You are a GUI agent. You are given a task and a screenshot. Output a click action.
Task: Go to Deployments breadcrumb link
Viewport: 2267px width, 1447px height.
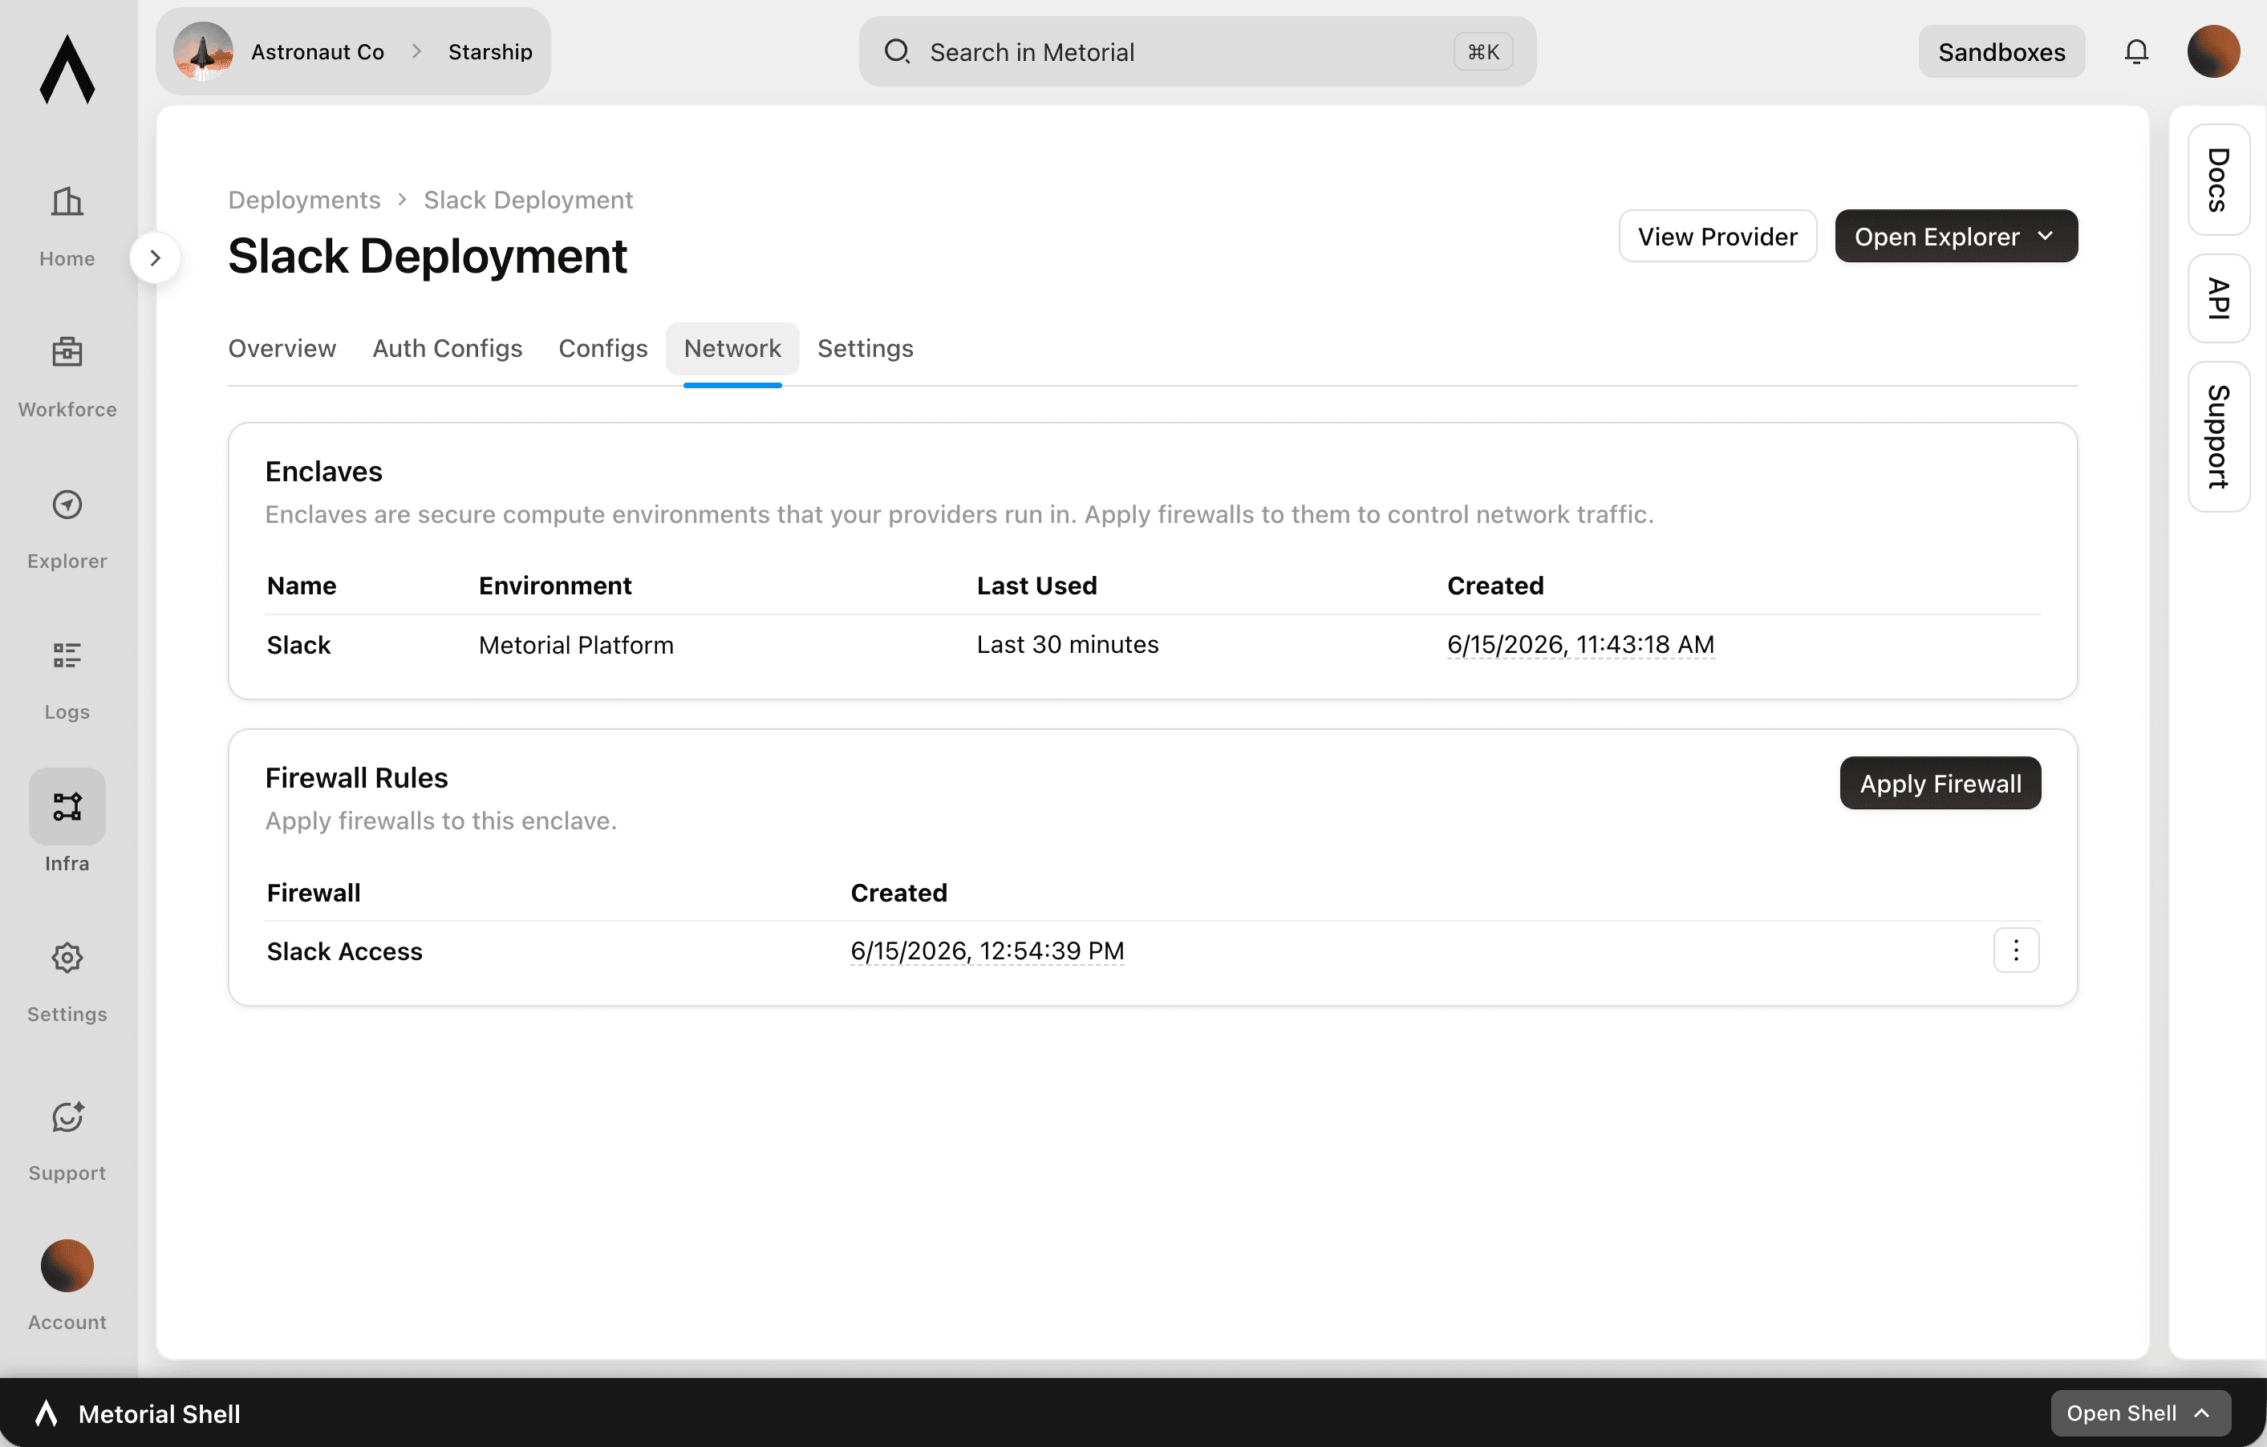tap(304, 200)
